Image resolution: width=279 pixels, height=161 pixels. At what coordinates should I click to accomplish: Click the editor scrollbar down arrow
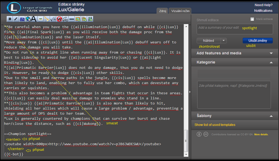coord(186,154)
